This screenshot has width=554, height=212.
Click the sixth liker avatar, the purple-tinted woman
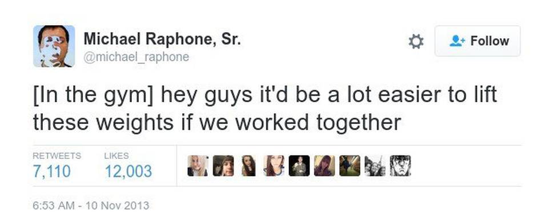pyautogui.click(x=324, y=166)
